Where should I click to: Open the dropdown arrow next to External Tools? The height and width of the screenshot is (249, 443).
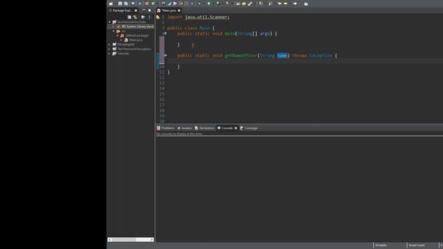pyautogui.click(x=232, y=3)
